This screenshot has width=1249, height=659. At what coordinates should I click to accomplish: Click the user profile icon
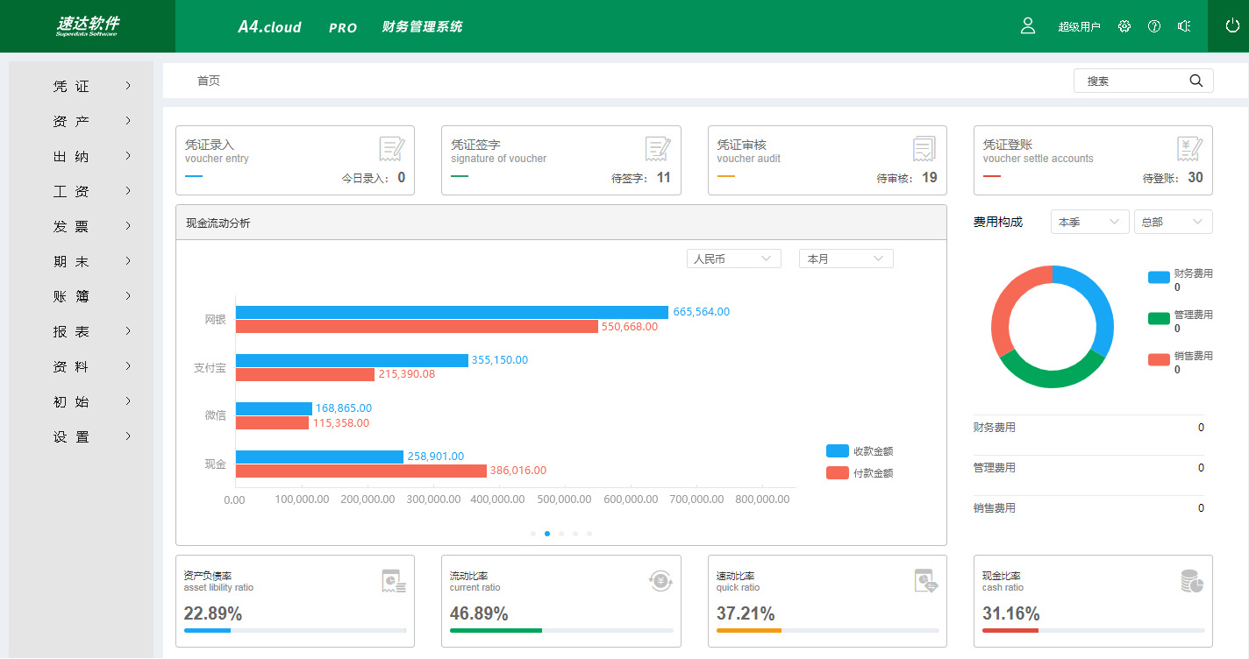click(1028, 26)
